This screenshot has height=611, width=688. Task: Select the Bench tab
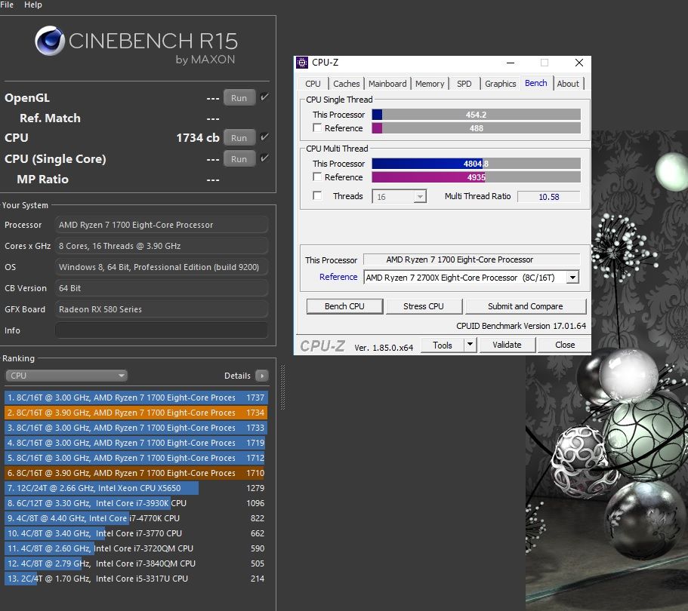[x=535, y=83]
